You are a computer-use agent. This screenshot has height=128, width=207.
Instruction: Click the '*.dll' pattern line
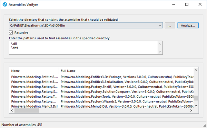pyautogui.click(x=14, y=44)
